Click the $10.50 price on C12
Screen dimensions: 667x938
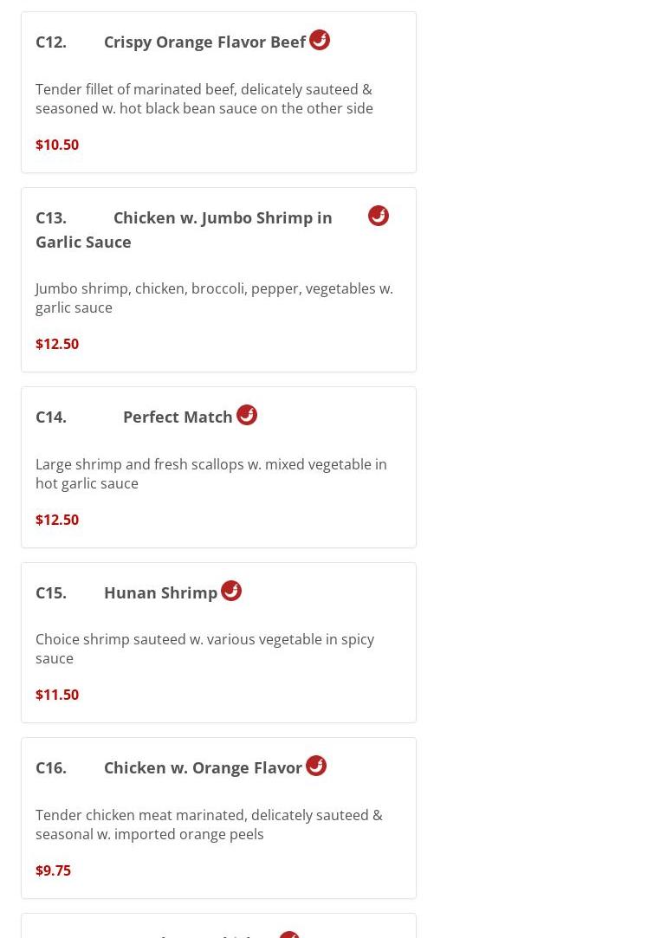click(57, 145)
